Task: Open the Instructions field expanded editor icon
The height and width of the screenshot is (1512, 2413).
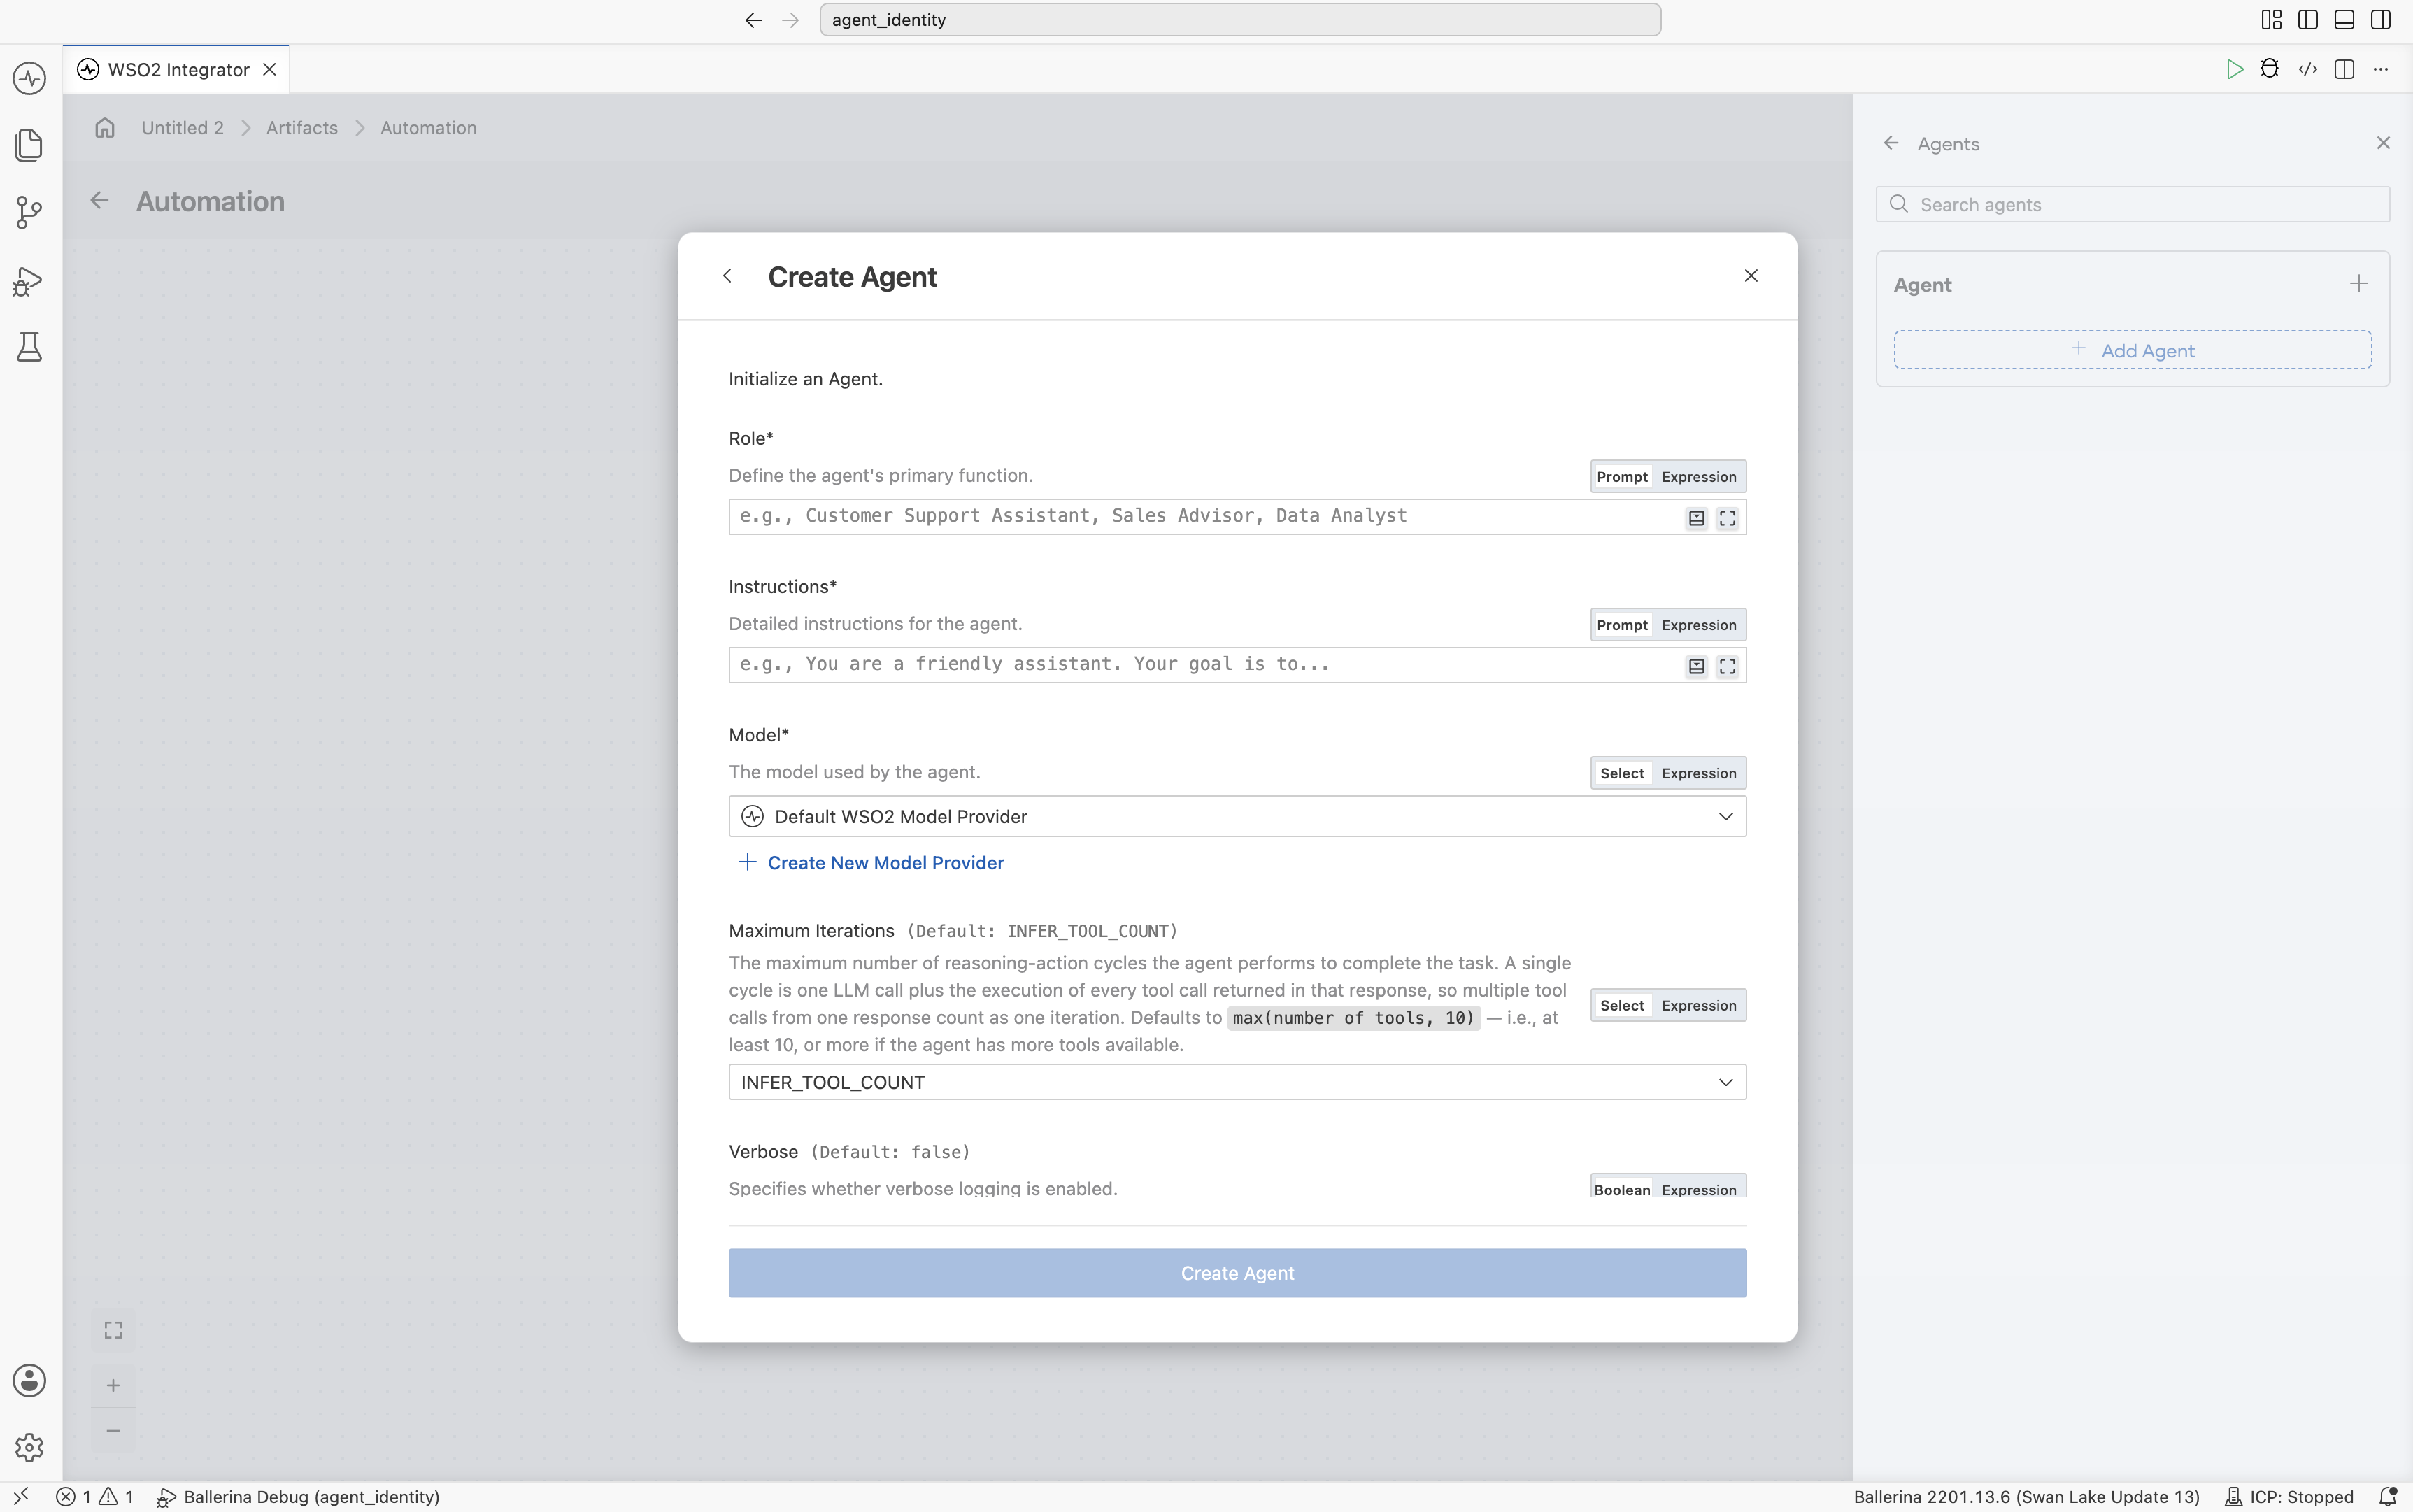Action: pyautogui.click(x=1727, y=666)
